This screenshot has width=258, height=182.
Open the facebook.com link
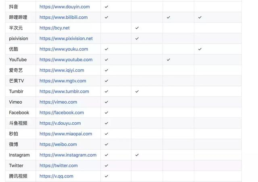click(x=62, y=113)
